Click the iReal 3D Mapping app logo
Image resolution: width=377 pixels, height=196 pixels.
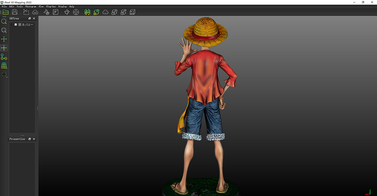click(x=2, y=2)
